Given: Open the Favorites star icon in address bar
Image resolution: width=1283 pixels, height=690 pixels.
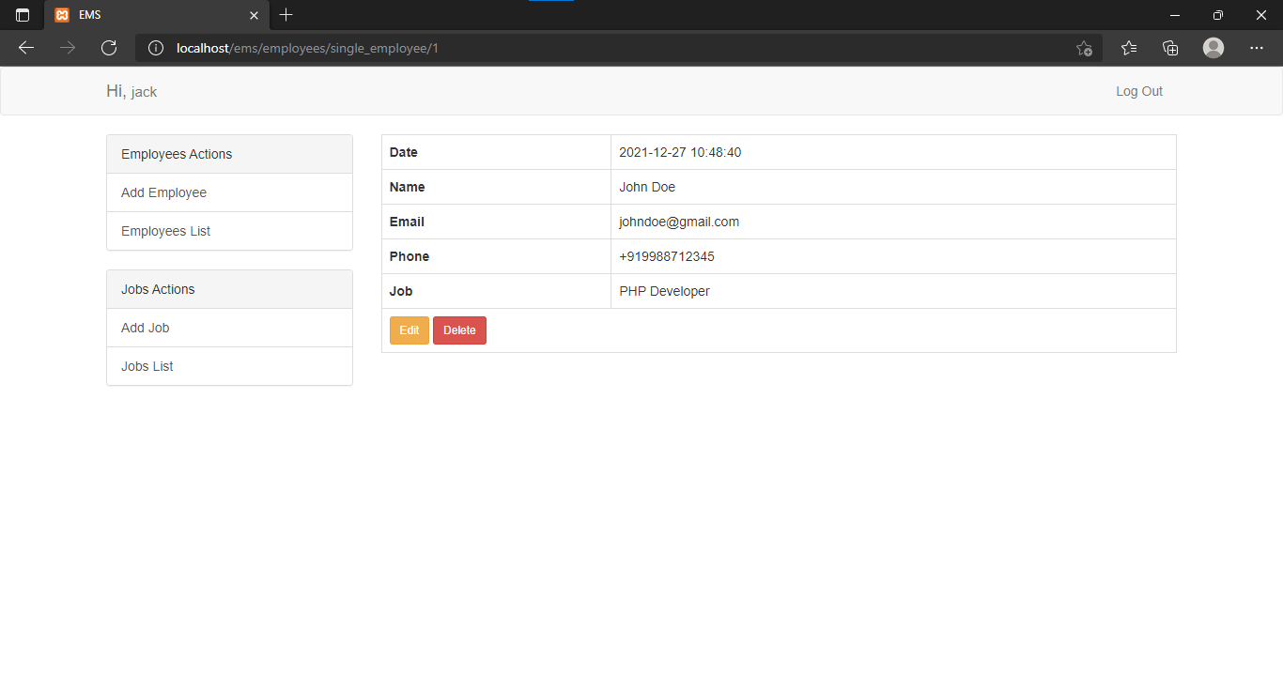Looking at the screenshot, I should (x=1084, y=48).
